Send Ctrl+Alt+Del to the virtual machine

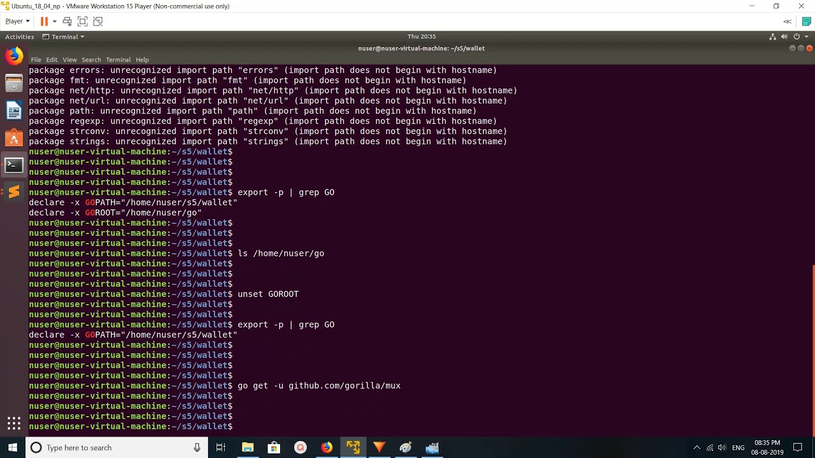[67, 21]
